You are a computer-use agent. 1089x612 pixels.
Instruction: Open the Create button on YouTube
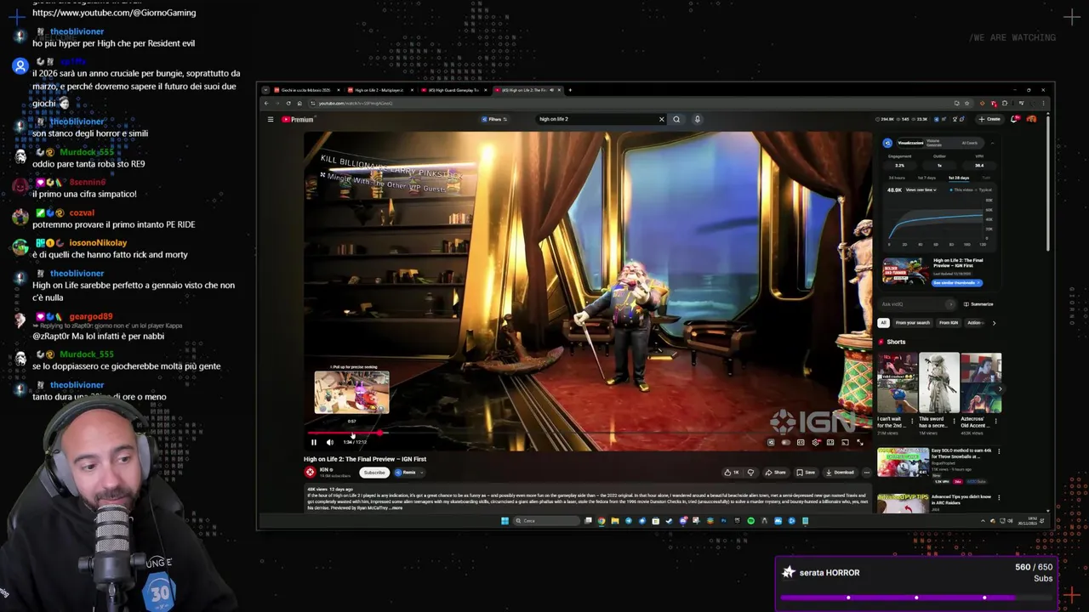pos(989,119)
